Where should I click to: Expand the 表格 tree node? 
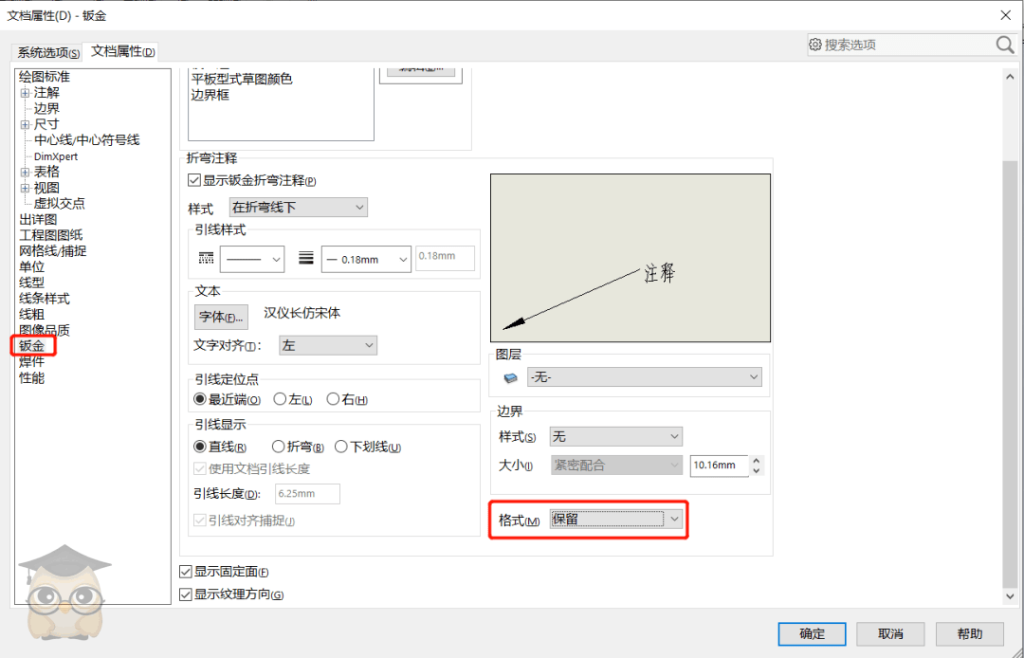(x=25, y=172)
